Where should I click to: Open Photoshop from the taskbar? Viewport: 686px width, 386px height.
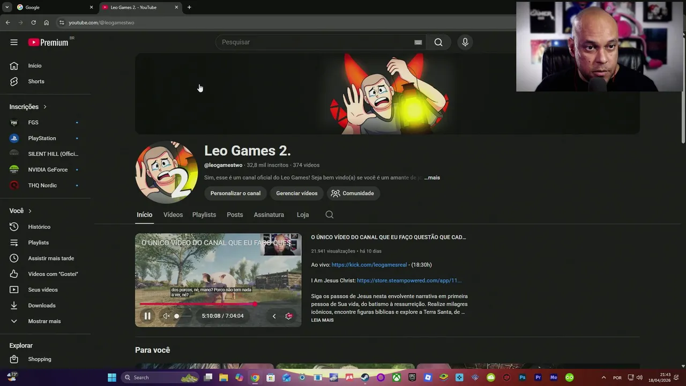[x=522, y=377]
